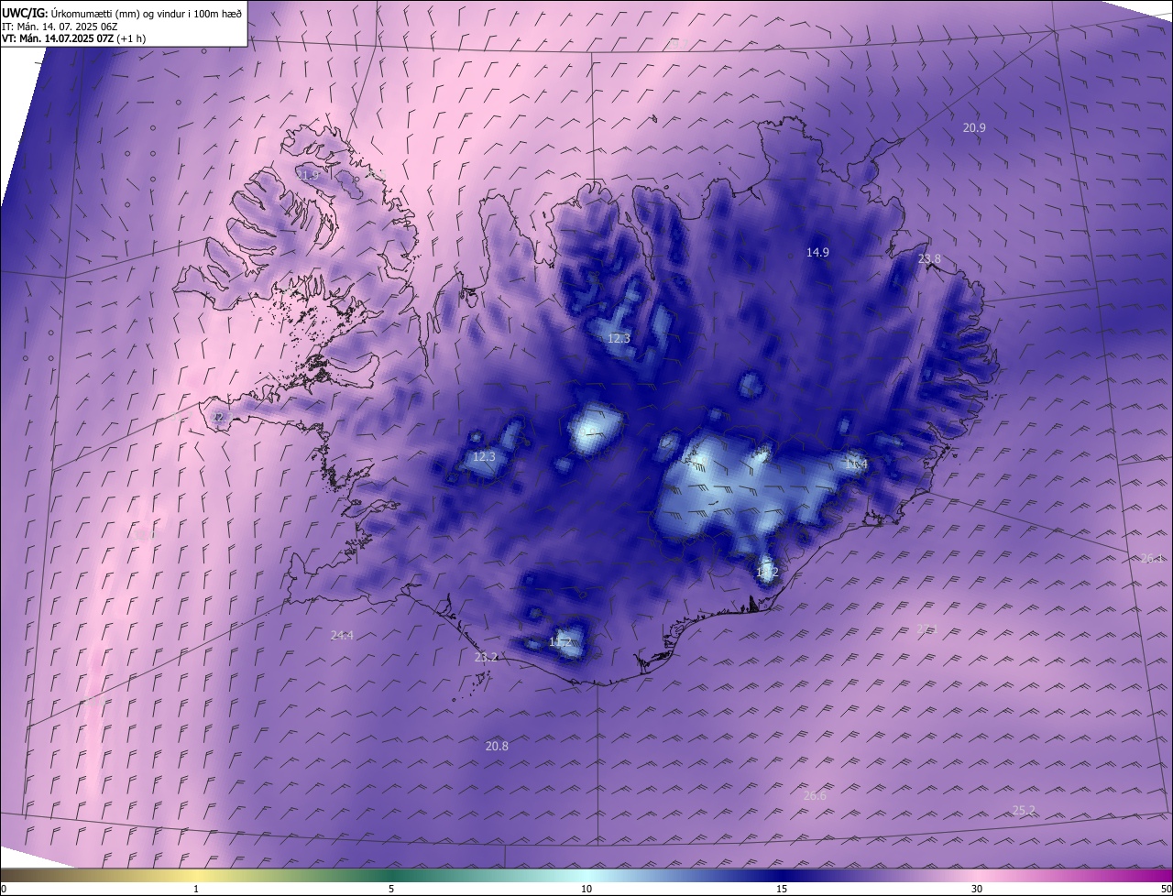The height and width of the screenshot is (896, 1173).
Task: Click the 11.4 value on the map
Action: click(856, 465)
